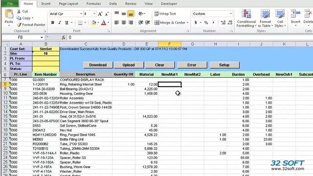Select column F header
This screenshot has width=313, height=176.
coord(170,44)
